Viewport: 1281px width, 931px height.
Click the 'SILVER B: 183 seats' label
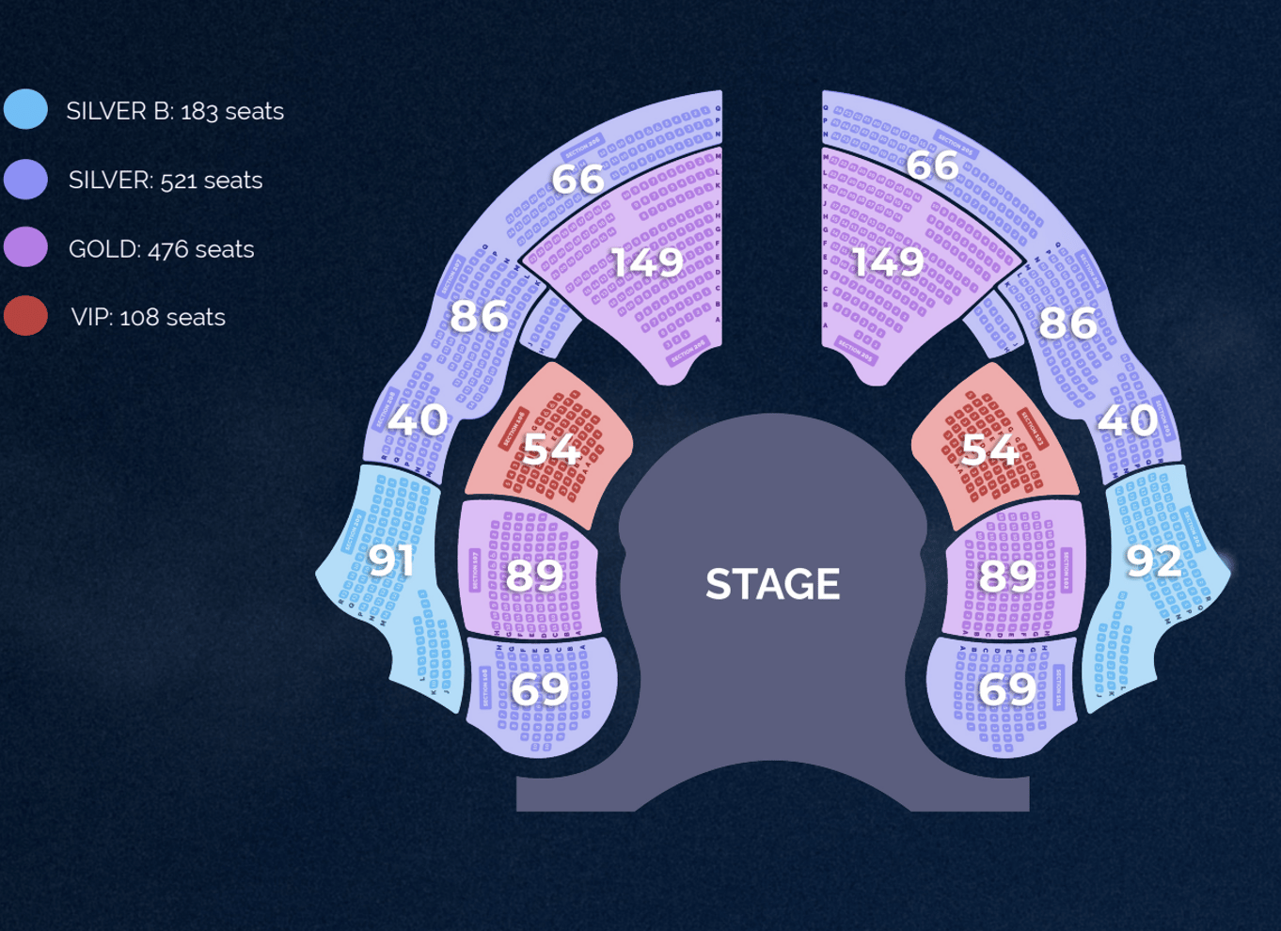(175, 111)
